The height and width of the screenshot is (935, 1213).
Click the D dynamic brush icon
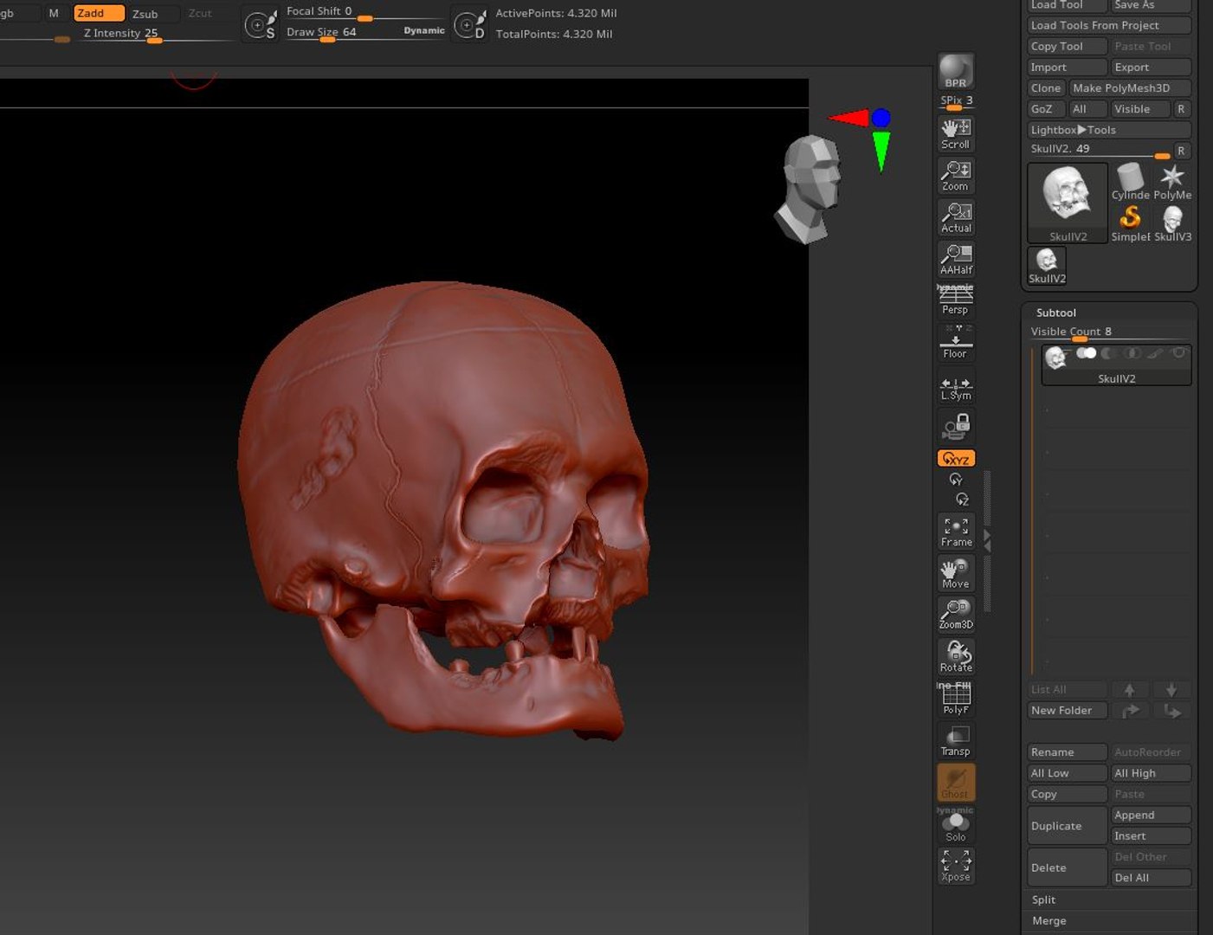click(x=470, y=24)
